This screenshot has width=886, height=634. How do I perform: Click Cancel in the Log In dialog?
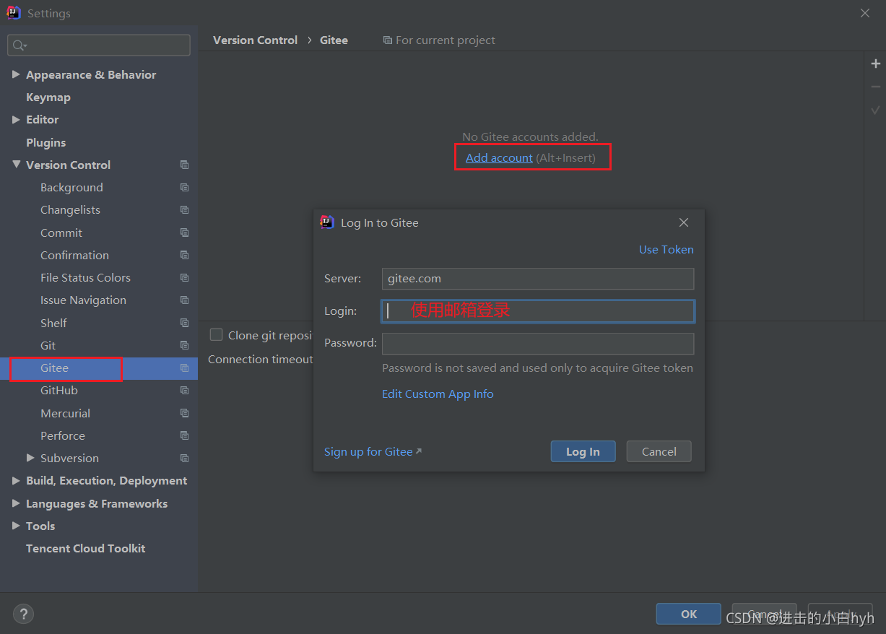coord(659,451)
